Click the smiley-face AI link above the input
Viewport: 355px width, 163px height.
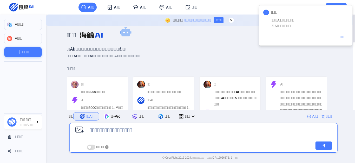tap(313, 116)
